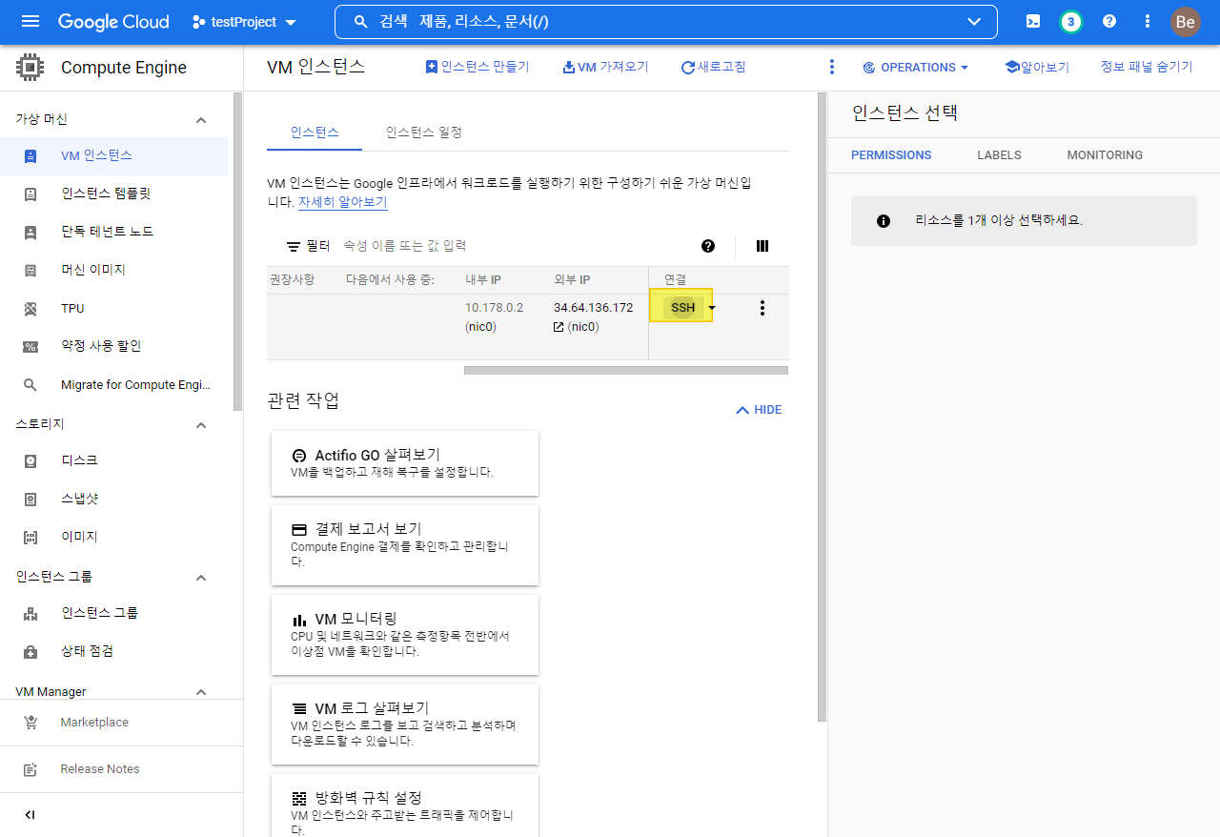Click the Migrate for Compute Engine search icon
This screenshot has height=837, width=1220.
pos(30,385)
